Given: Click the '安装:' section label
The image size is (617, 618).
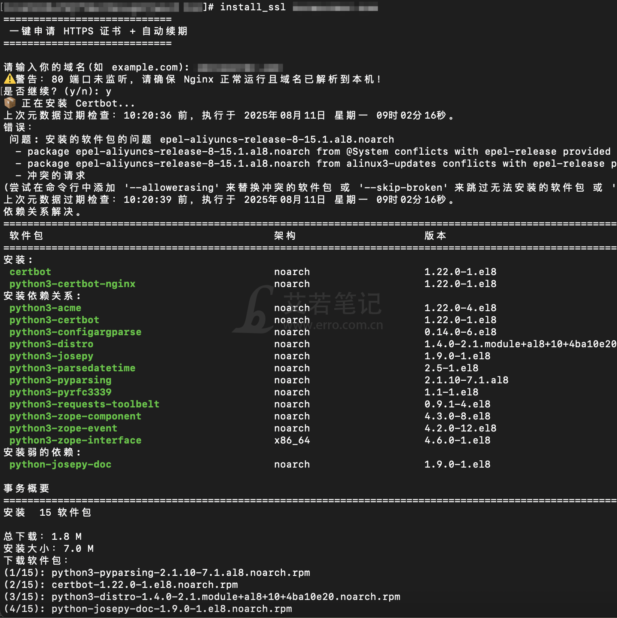Looking at the screenshot, I should 18,260.
